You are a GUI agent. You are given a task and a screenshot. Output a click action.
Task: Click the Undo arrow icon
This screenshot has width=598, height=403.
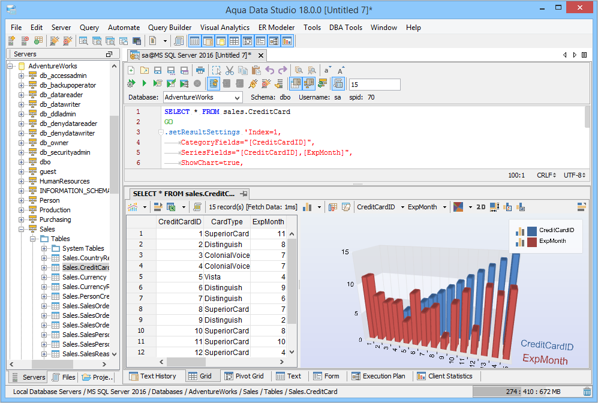click(x=270, y=71)
